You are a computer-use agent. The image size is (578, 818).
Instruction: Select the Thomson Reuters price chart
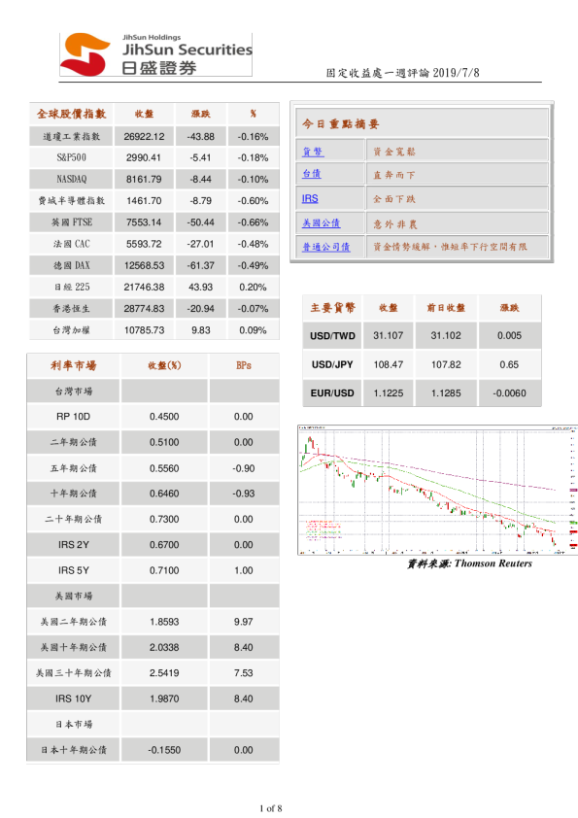pos(438,490)
